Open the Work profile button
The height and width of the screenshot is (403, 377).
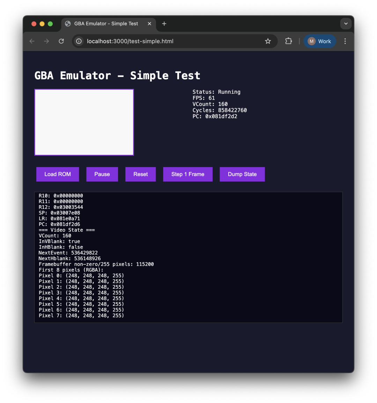click(x=319, y=41)
